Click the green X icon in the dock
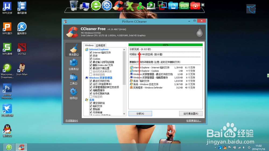Image resolution: width=269 pixels, height=151 pixels. pyautogui.click(x=130, y=6)
